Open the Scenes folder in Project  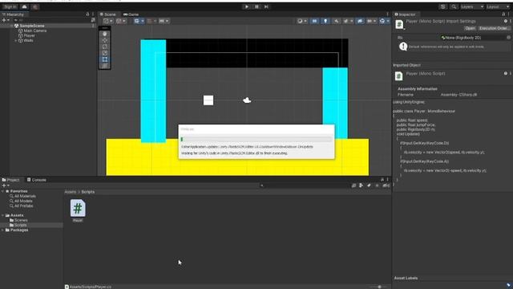tap(21, 220)
